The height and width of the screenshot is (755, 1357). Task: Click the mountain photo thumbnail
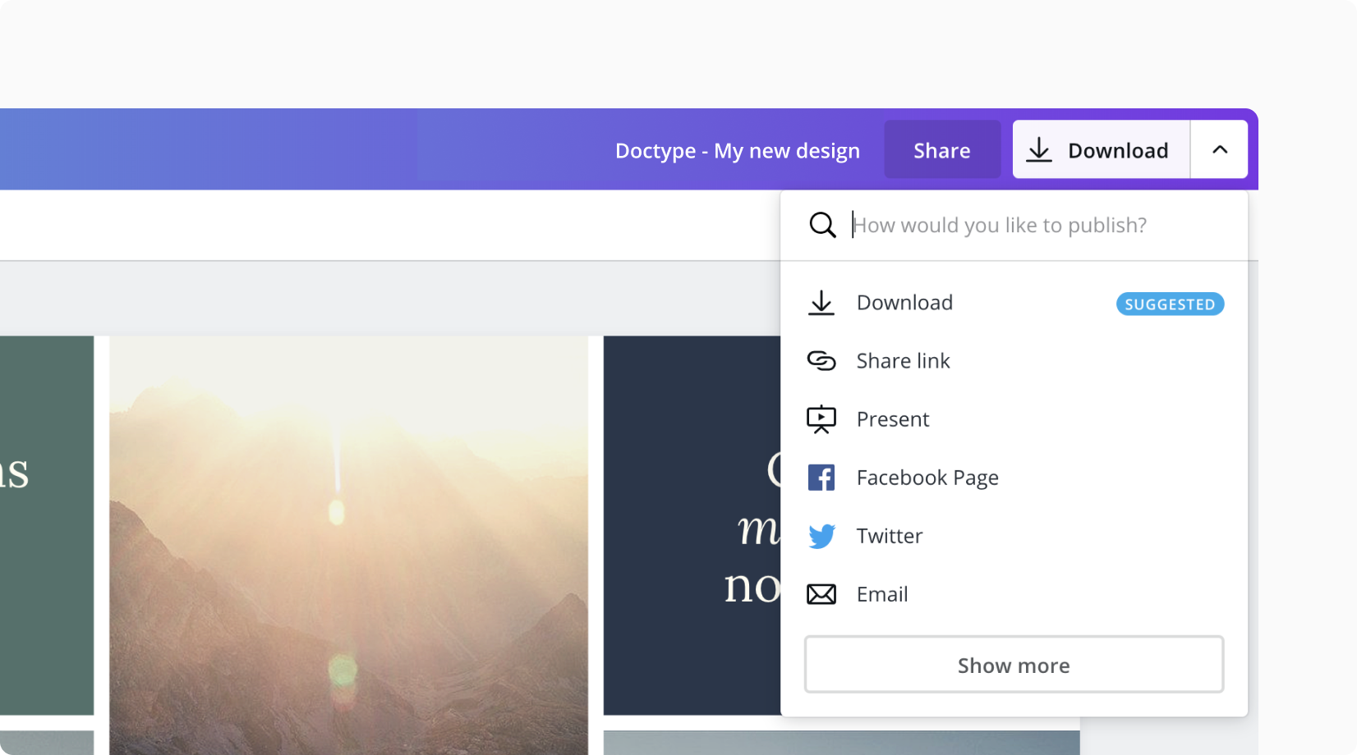(x=345, y=533)
